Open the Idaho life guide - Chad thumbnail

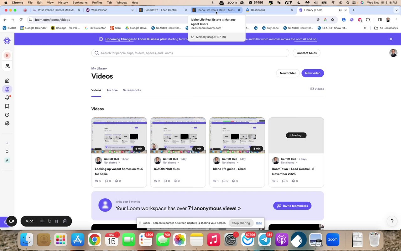point(237,135)
